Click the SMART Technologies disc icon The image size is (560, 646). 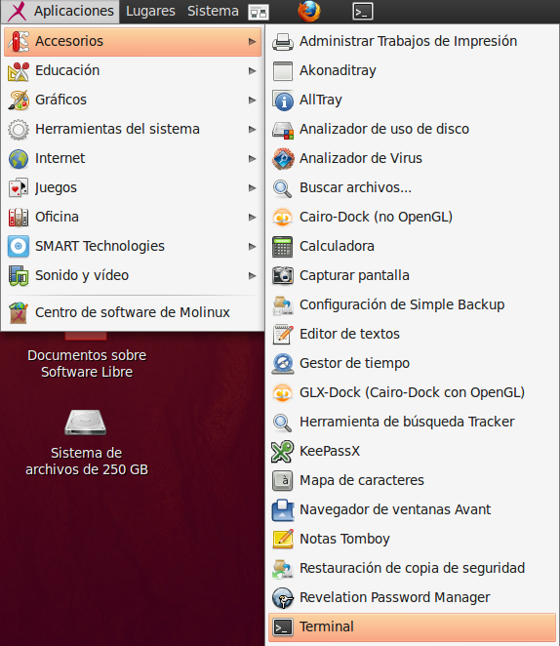tap(19, 246)
